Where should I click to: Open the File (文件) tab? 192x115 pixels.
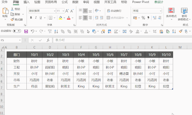pos(5,2)
